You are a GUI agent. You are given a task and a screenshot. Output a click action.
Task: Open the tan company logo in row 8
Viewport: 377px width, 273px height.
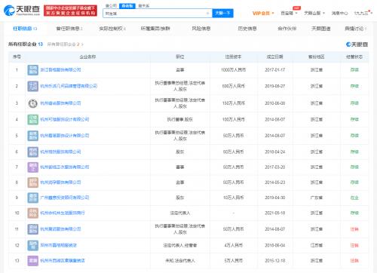click(33, 183)
